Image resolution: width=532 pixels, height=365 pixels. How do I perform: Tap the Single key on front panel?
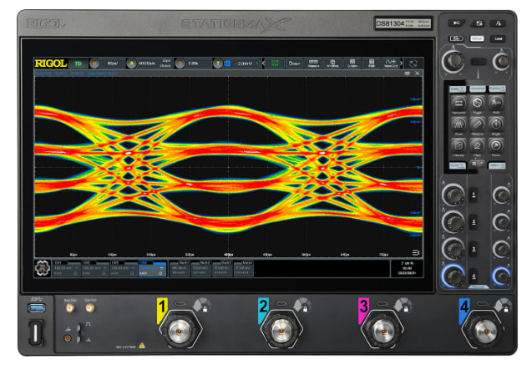[496, 124]
